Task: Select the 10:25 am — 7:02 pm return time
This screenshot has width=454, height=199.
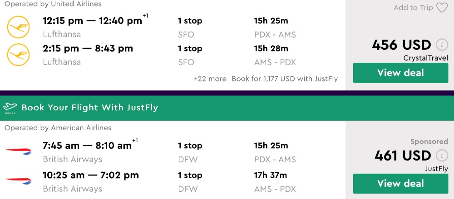Action: click(x=91, y=175)
